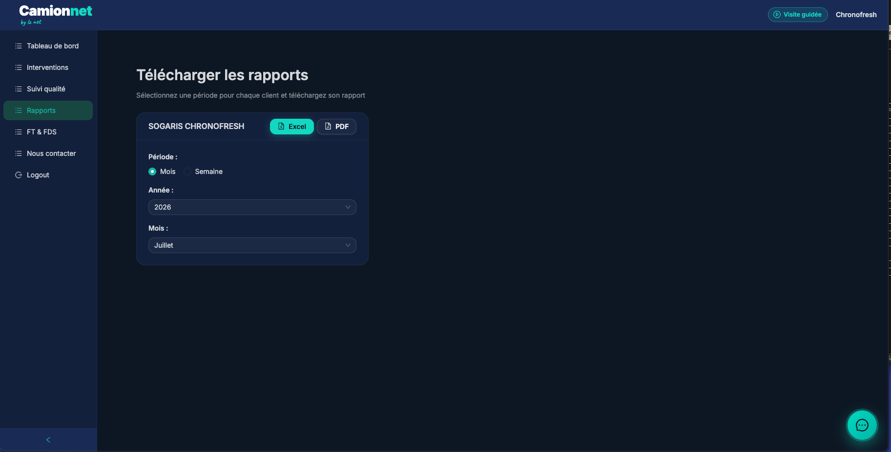The height and width of the screenshot is (452, 891).
Task: Click the Camionnet logo
Action: 55,15
